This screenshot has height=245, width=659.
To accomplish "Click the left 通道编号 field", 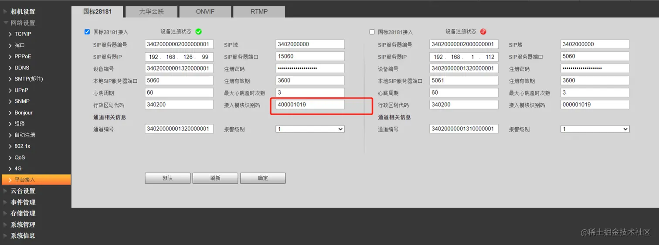I will 179,129.
